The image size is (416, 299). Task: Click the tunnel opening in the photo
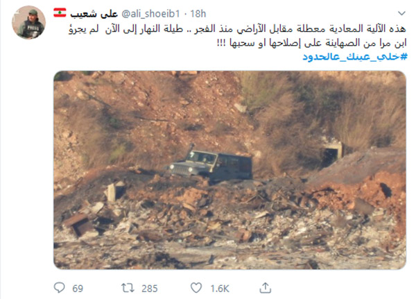pyautogui.click(x=331, y=155)
